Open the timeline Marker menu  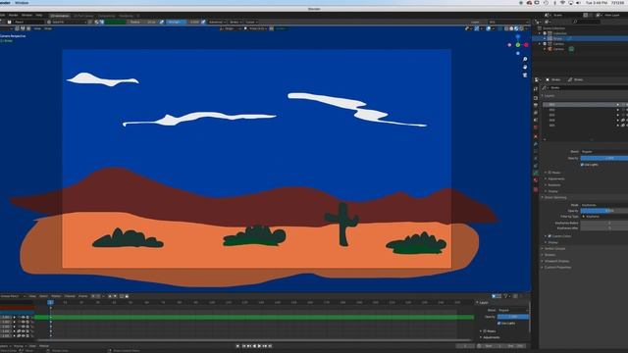point(56,296)
